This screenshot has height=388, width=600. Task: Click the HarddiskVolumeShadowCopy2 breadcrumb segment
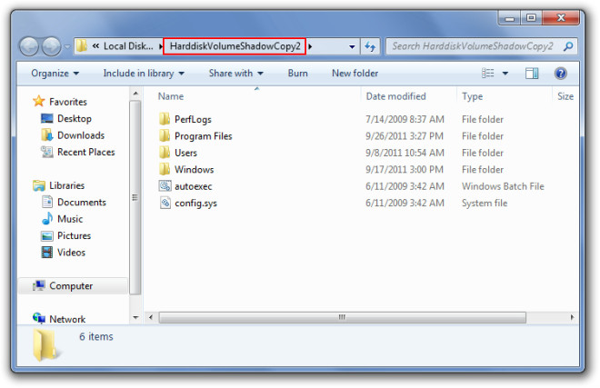pyautogui.click(x=235, y=46)
